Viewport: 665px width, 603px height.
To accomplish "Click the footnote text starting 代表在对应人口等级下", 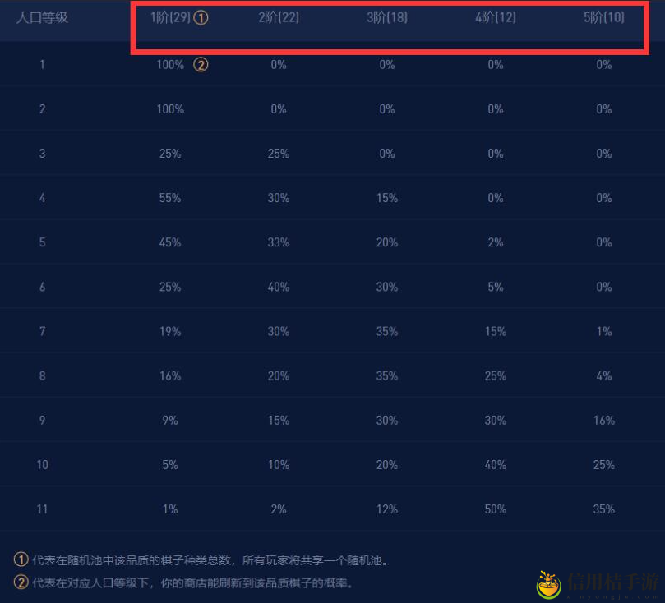I will point(193,583).
